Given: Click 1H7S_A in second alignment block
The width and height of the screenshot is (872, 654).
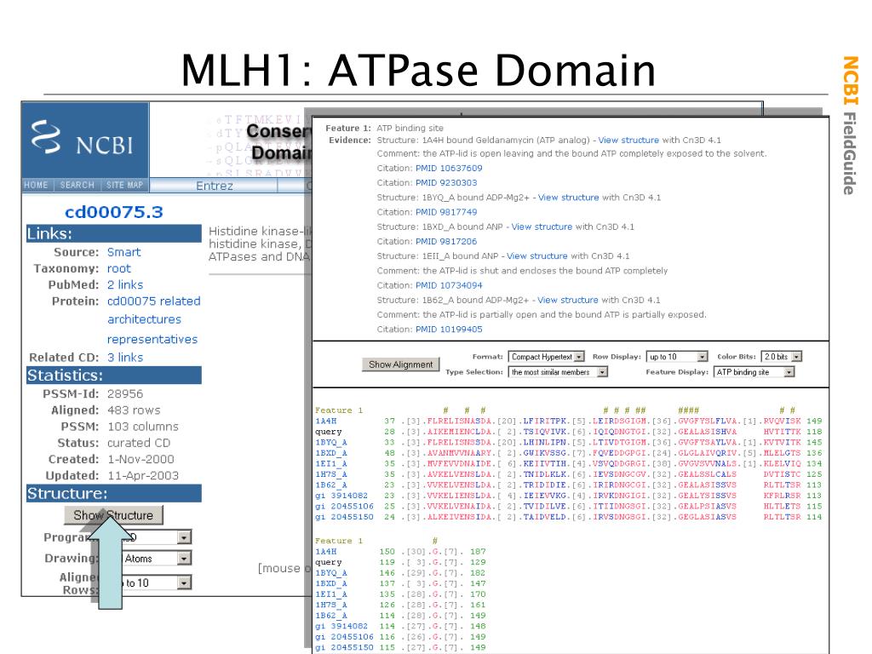Looking at the screenshot, I should pos(331,605).
